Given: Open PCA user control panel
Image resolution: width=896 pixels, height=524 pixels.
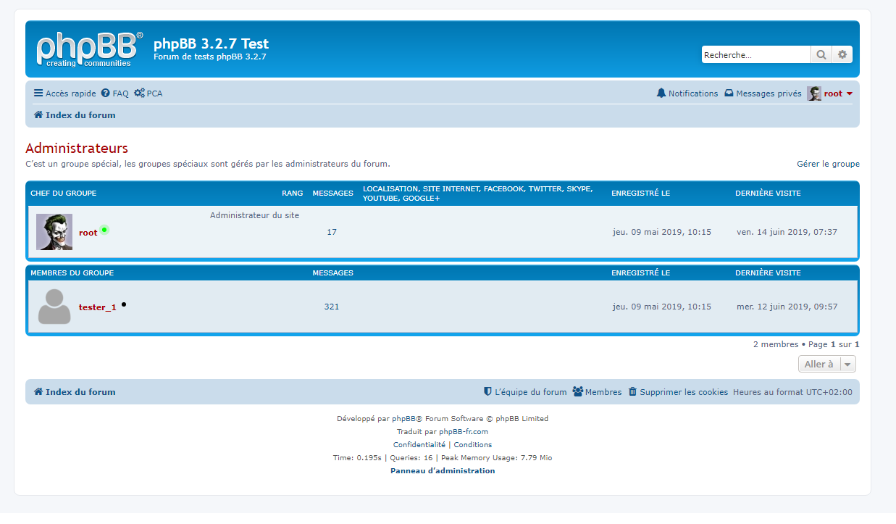Looking at the screenshot, I should pos(148,93).
